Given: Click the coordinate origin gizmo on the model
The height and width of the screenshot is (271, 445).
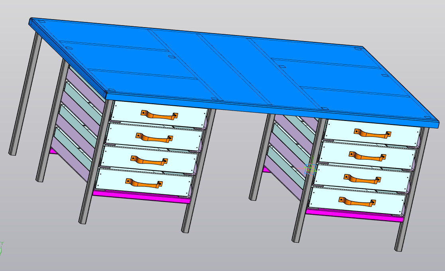Looking at the screenshot, I should [x=310, y=169].
